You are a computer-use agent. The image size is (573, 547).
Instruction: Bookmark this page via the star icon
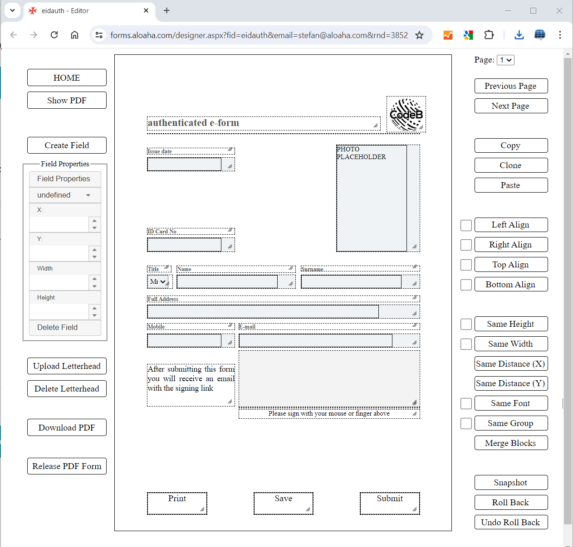pyautogui.click(x=419, y=35)
